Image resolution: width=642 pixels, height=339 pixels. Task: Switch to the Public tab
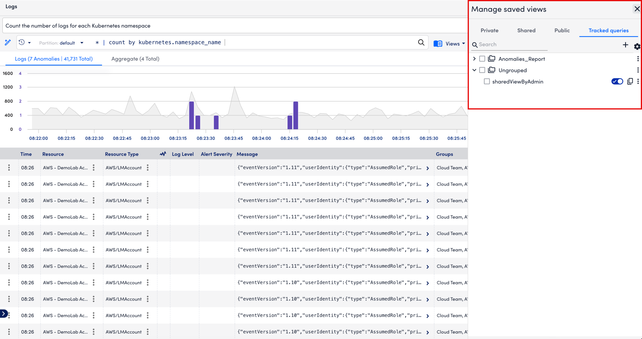click(x=562, y=30)
